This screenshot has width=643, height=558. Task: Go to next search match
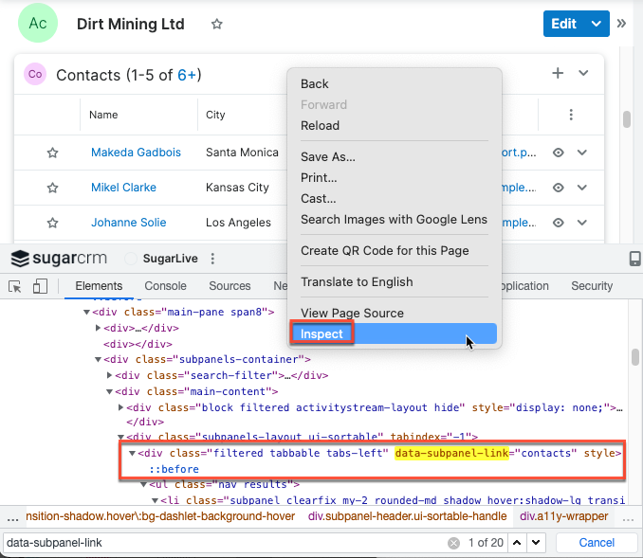pos(536,543)
